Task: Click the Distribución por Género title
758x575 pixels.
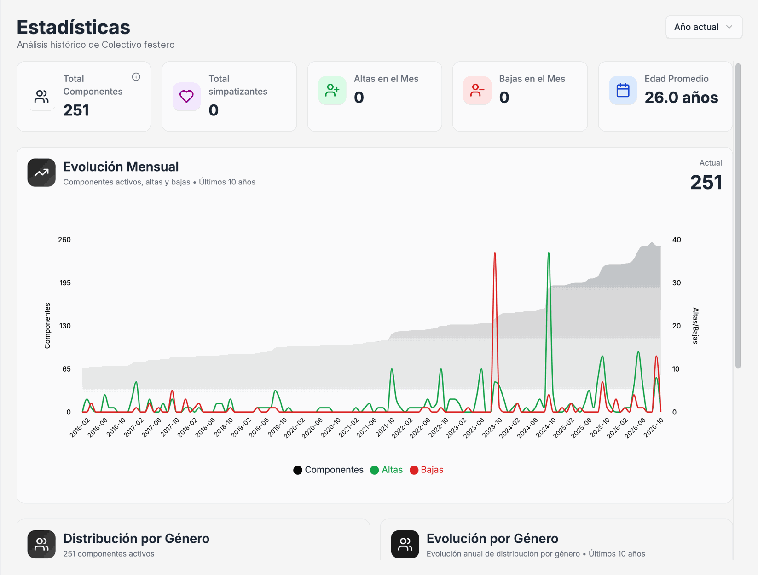Action: coord(136,538)
